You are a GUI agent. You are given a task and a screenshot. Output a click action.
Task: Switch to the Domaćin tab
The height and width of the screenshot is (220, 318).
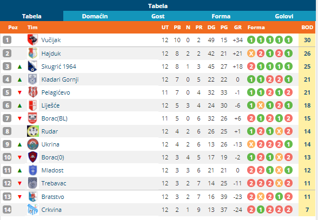tap(95, 16)
